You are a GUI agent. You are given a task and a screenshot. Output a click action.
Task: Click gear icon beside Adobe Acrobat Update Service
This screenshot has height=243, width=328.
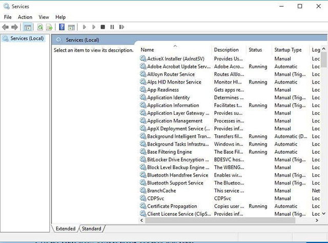tap(143, 66)
